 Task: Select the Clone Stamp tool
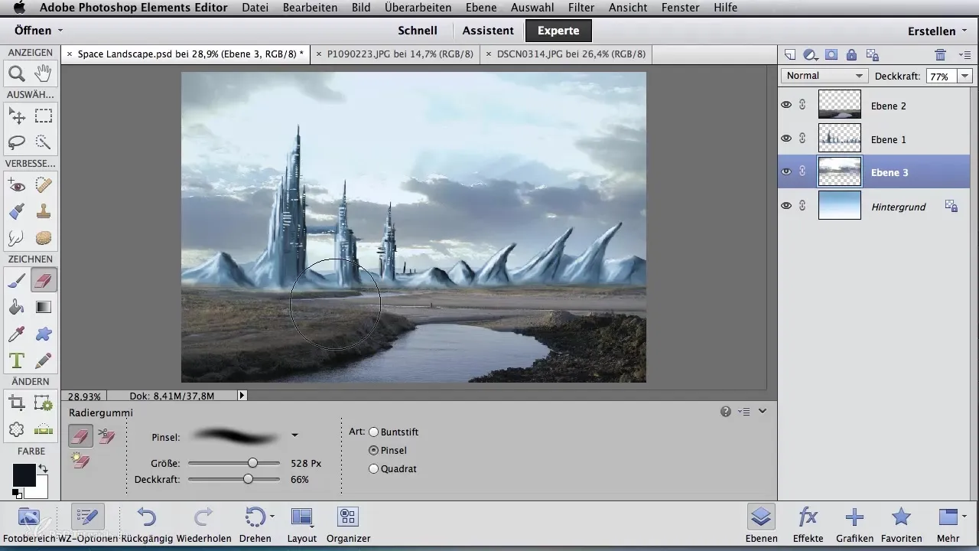point(44,212)
